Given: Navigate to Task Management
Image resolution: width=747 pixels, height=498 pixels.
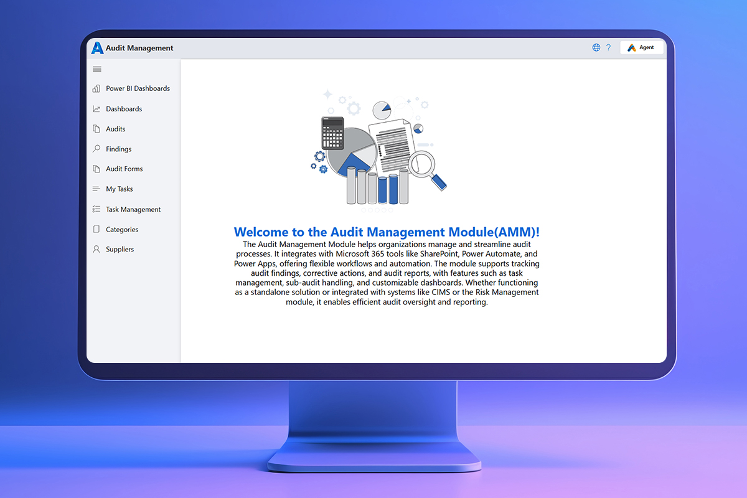Looking at the screenshot, I should (x=133, y=209).
